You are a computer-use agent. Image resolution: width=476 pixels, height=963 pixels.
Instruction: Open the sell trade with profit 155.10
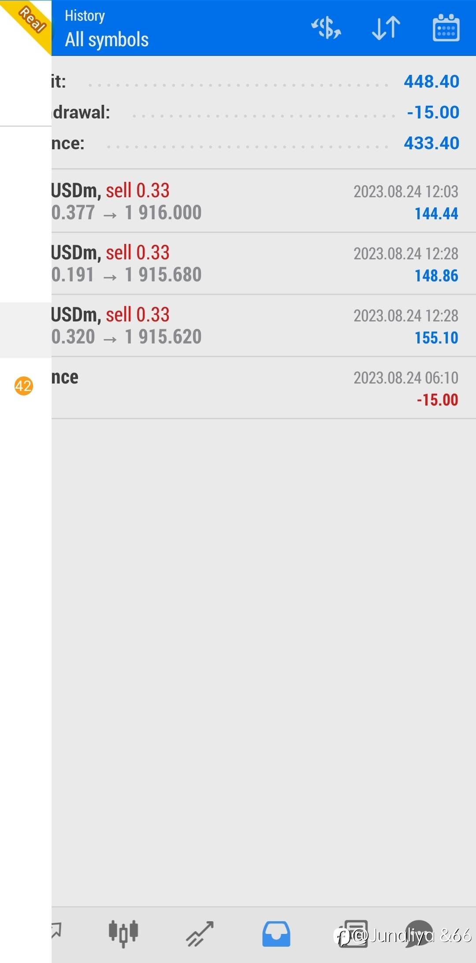(255, 326)
